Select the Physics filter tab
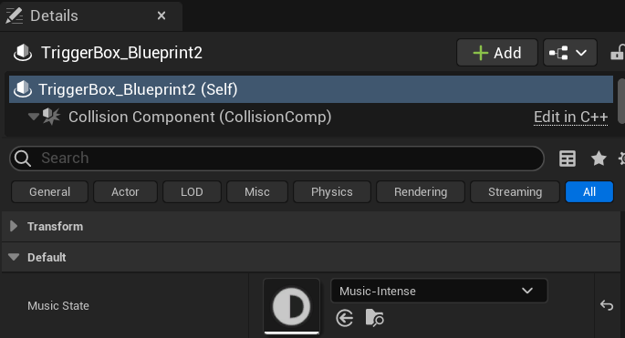 tap(331, 192)
